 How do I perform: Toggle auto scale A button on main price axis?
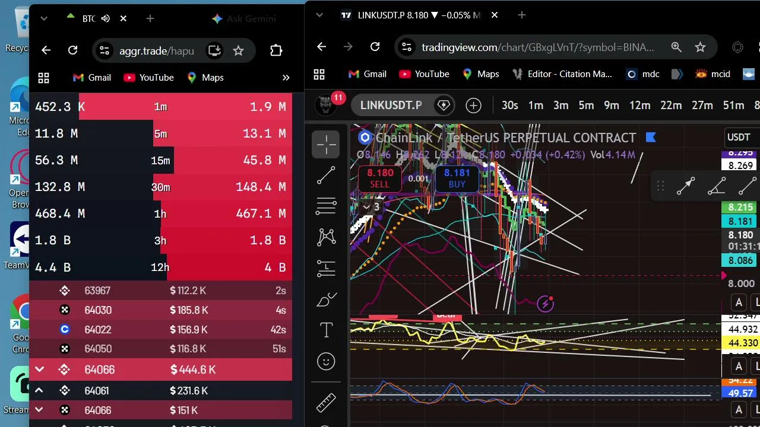point(739,302)
